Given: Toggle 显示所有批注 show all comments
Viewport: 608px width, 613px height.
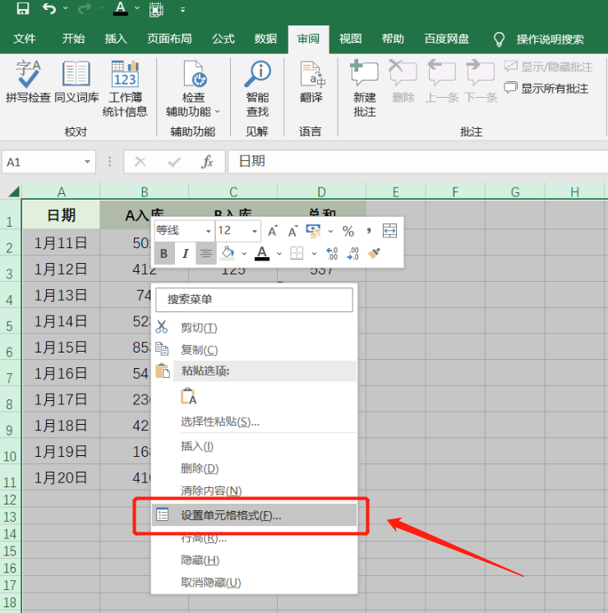Looking at the screenshot, I should click(546, 89).
